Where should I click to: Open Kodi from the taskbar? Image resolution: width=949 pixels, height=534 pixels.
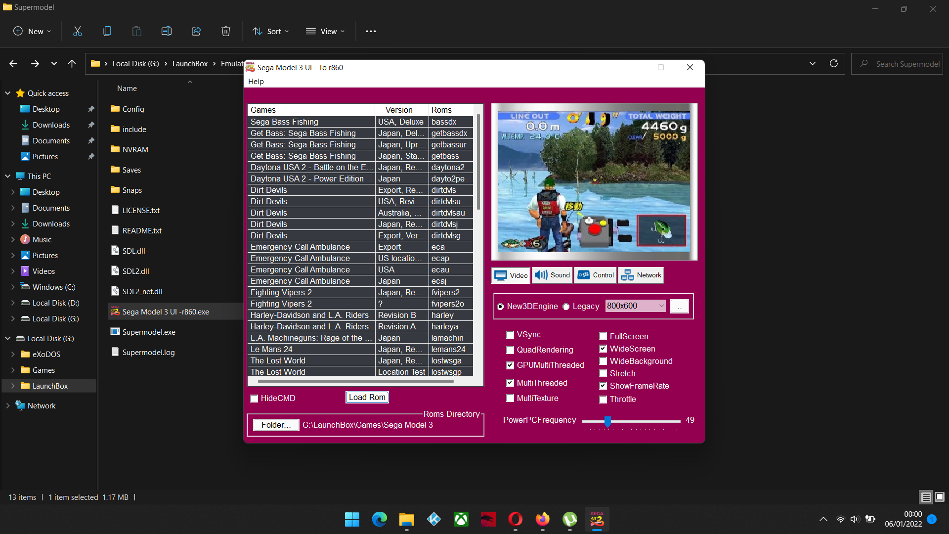[434, 519]
